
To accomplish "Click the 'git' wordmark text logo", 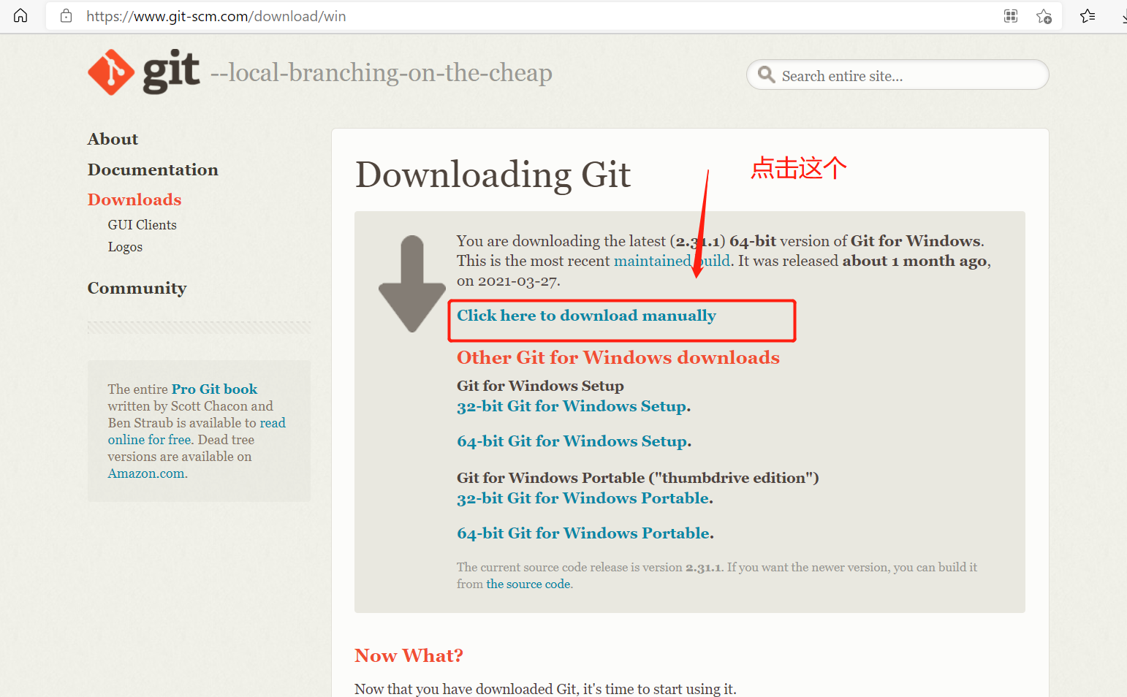I will coord(171,72).
